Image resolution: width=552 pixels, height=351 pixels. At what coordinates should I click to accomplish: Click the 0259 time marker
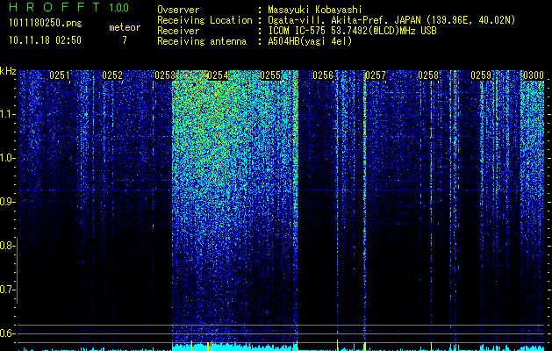(x=481, y=75)
